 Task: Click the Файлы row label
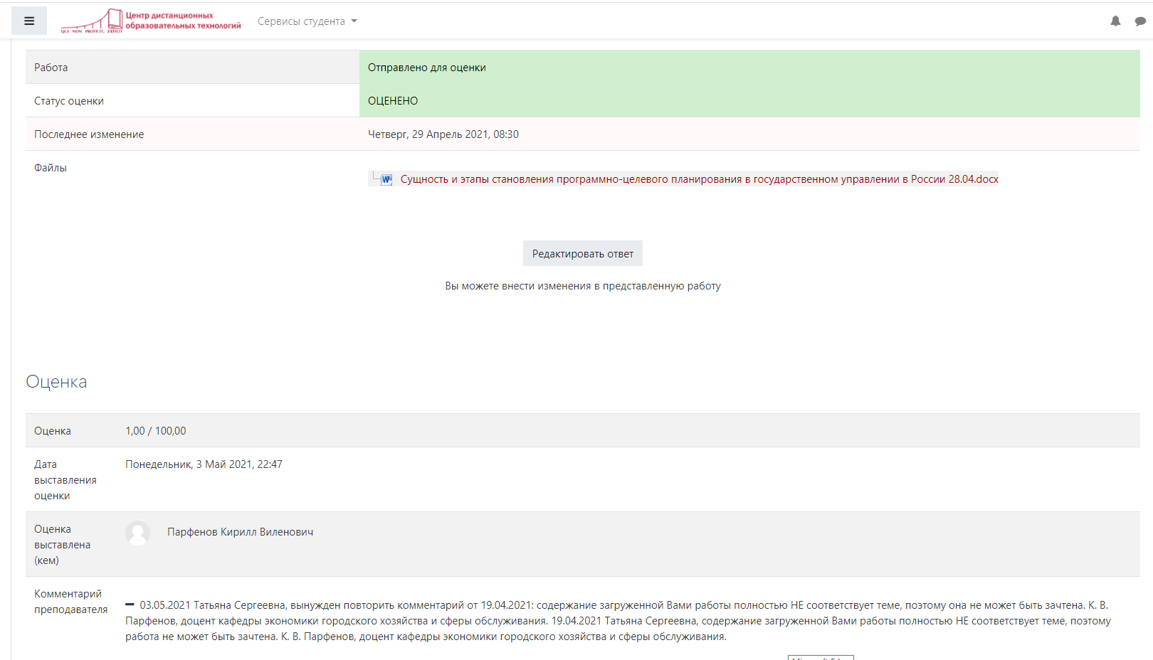click(51, 168)
